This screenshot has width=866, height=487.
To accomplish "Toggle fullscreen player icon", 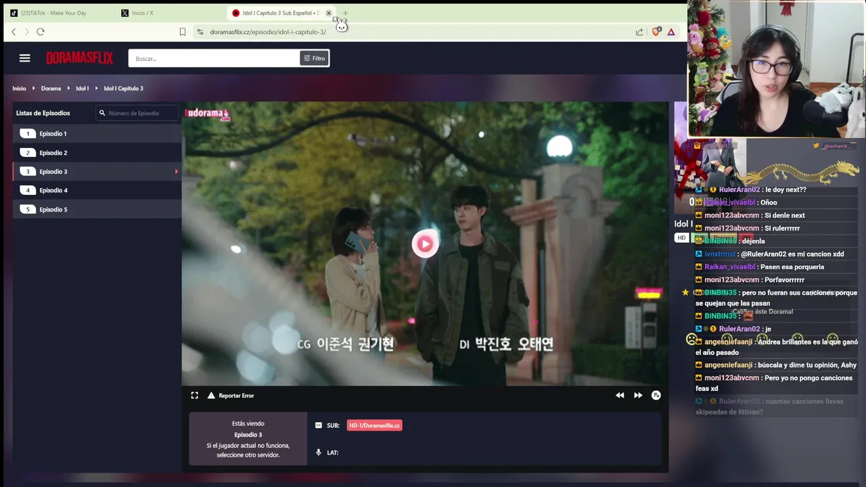I will (x=195, y=396).
